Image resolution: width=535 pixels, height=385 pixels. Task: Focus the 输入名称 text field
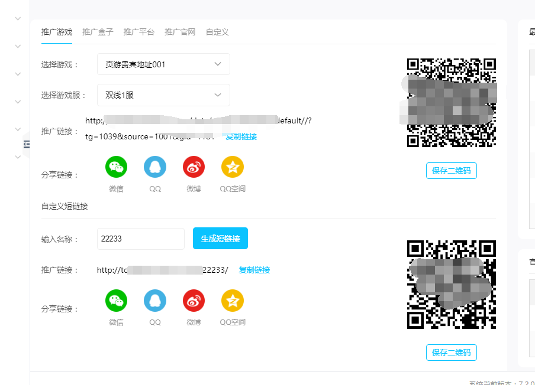[x=141, y=239]
